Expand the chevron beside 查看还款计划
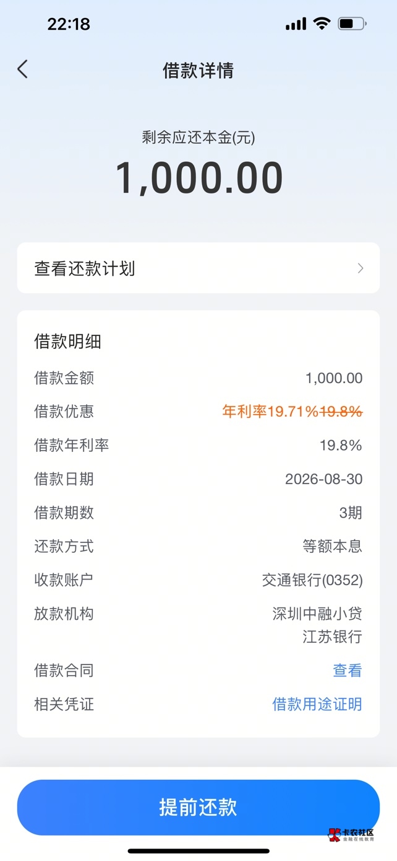 tap(361, 268)
